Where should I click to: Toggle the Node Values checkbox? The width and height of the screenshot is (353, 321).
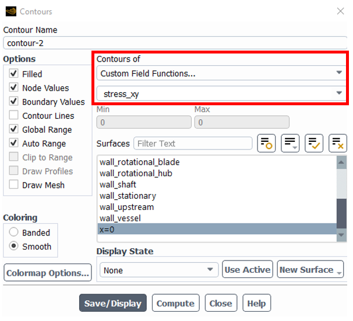pyautogui.click(x=13, y=87)
